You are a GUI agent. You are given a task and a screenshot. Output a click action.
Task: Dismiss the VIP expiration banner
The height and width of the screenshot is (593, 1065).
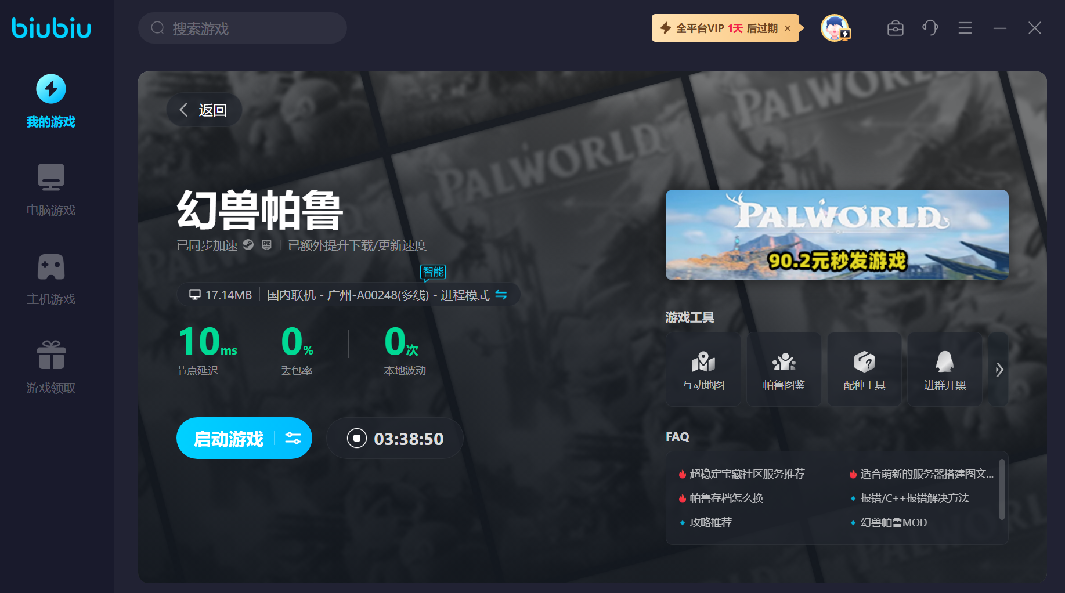tap(788, 28)
